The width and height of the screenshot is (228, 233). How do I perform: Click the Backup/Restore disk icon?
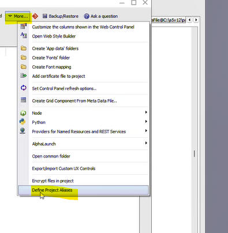(45, 16)
